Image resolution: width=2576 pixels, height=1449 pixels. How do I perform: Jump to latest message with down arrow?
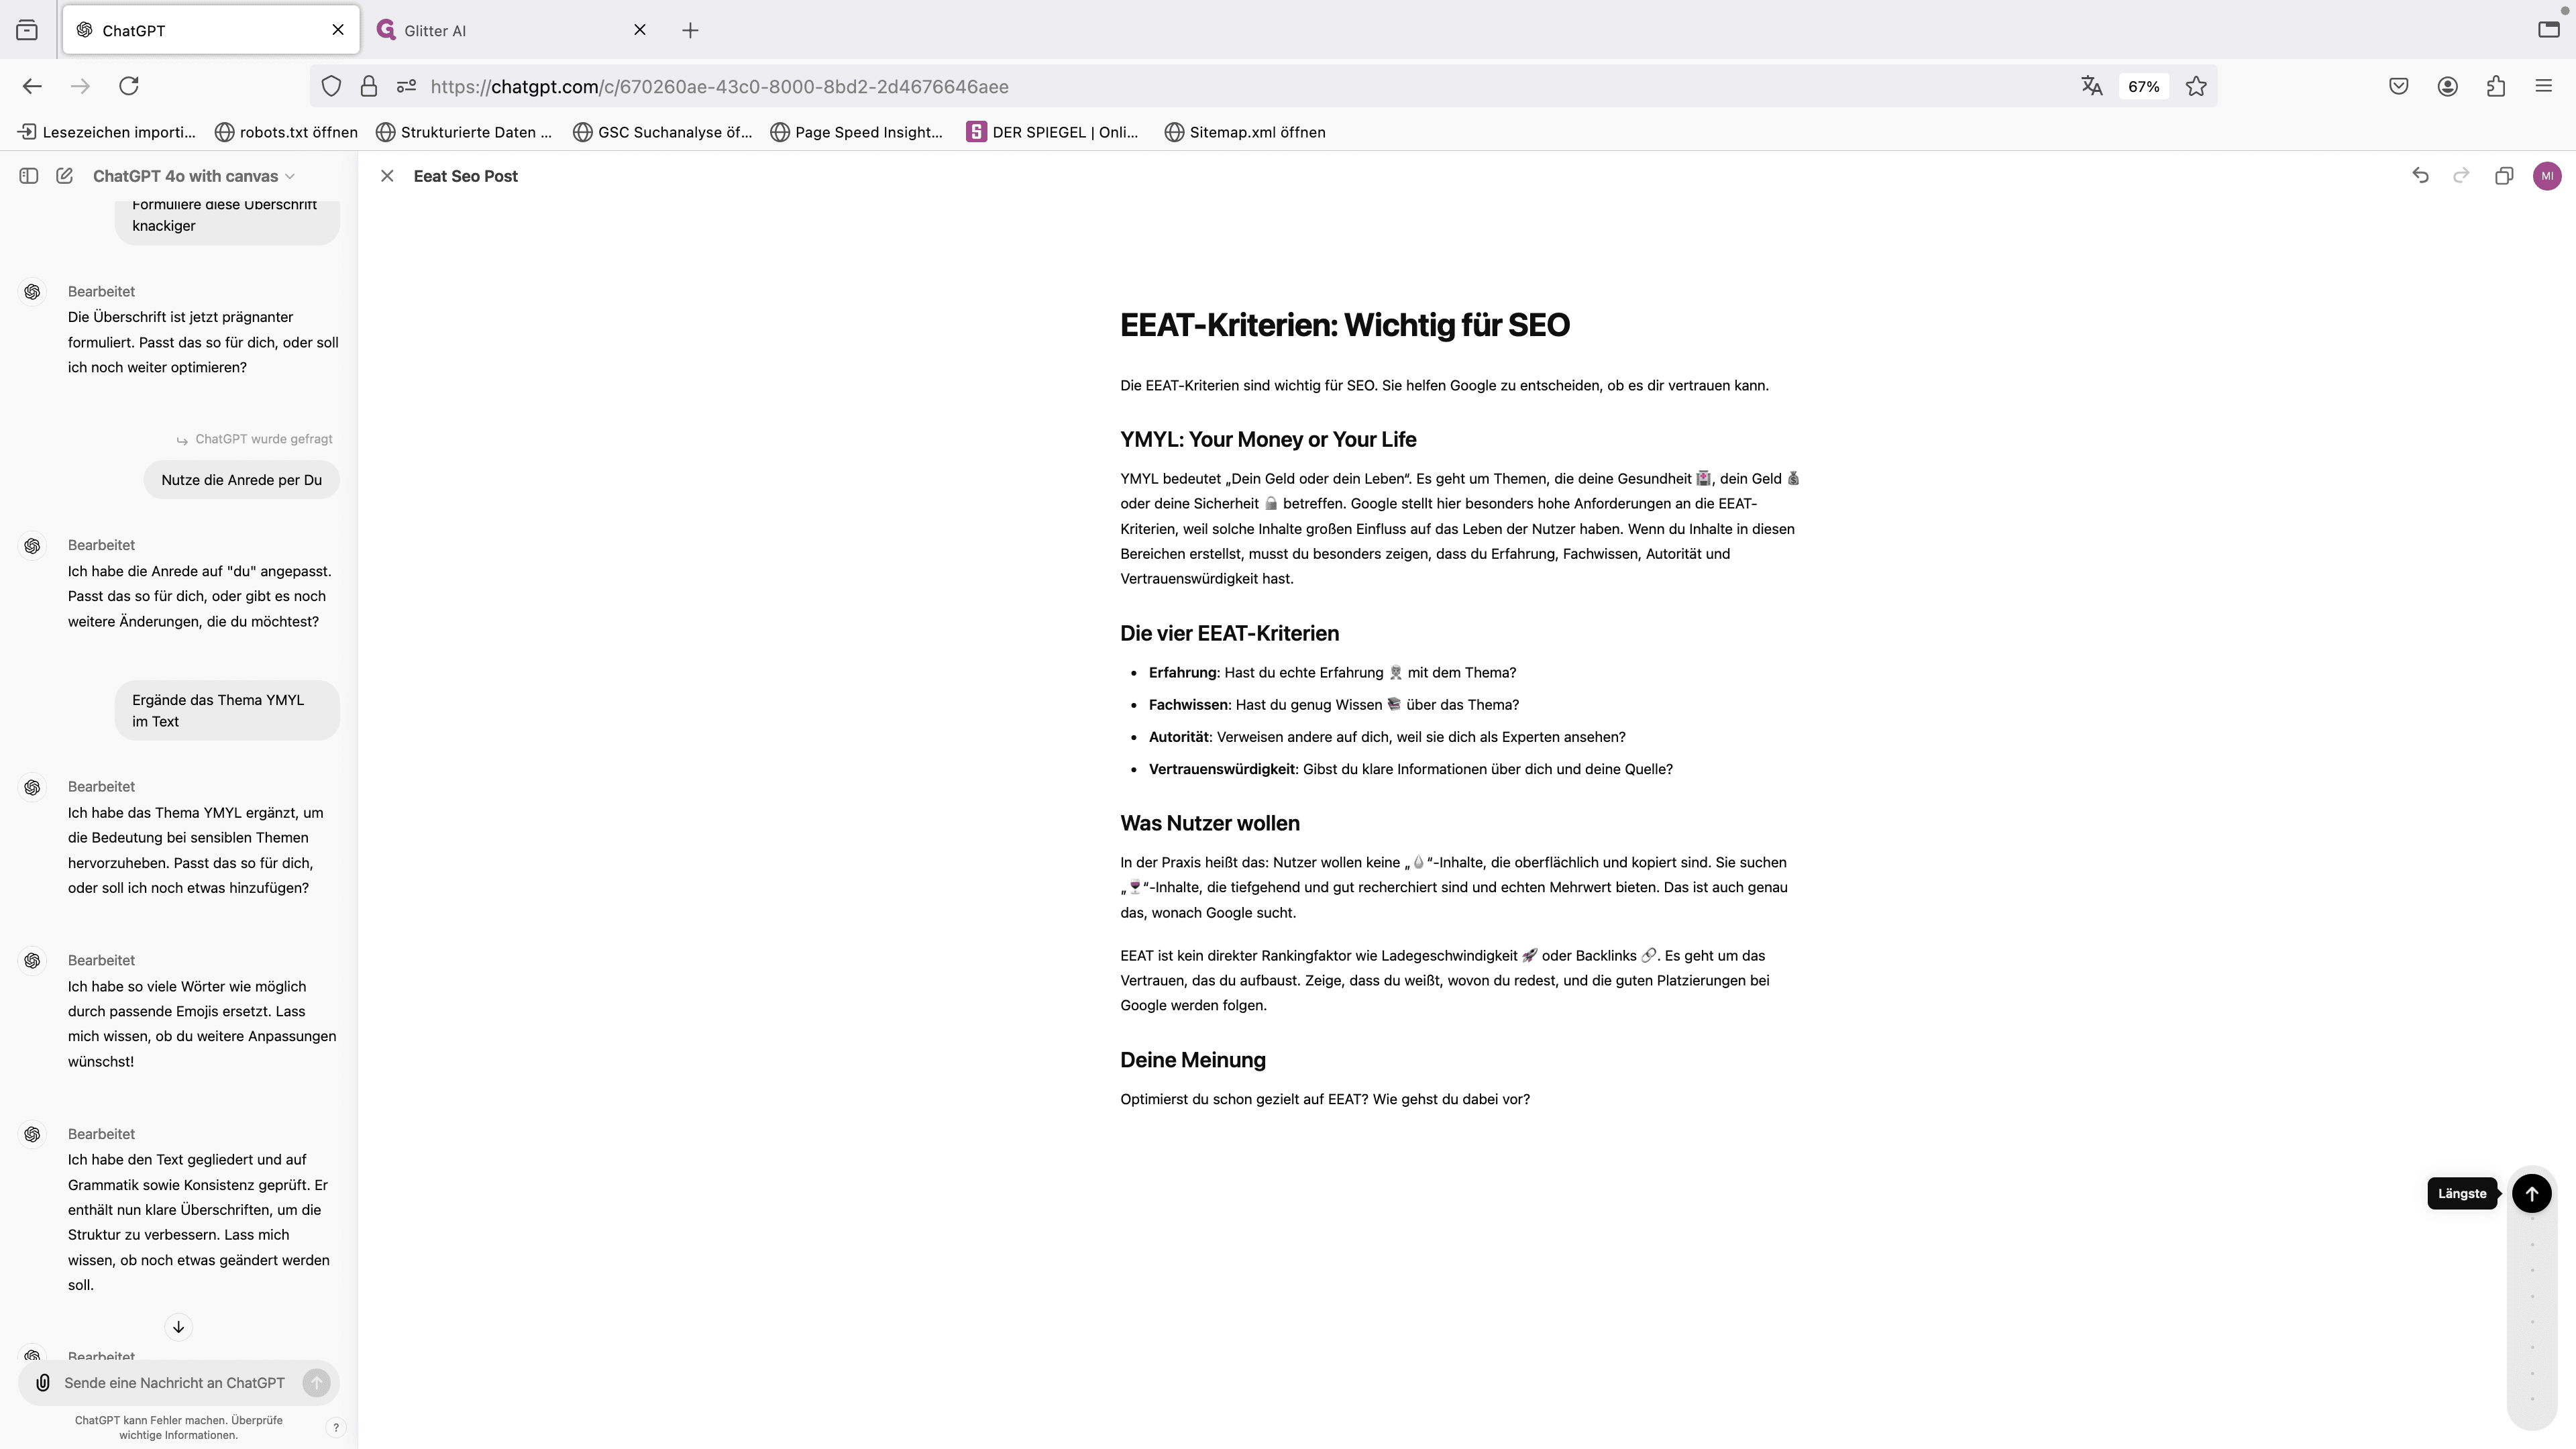[178, 1327]
